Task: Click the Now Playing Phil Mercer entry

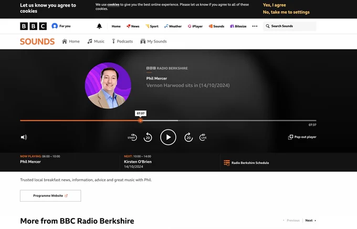Action: [30, 162]
